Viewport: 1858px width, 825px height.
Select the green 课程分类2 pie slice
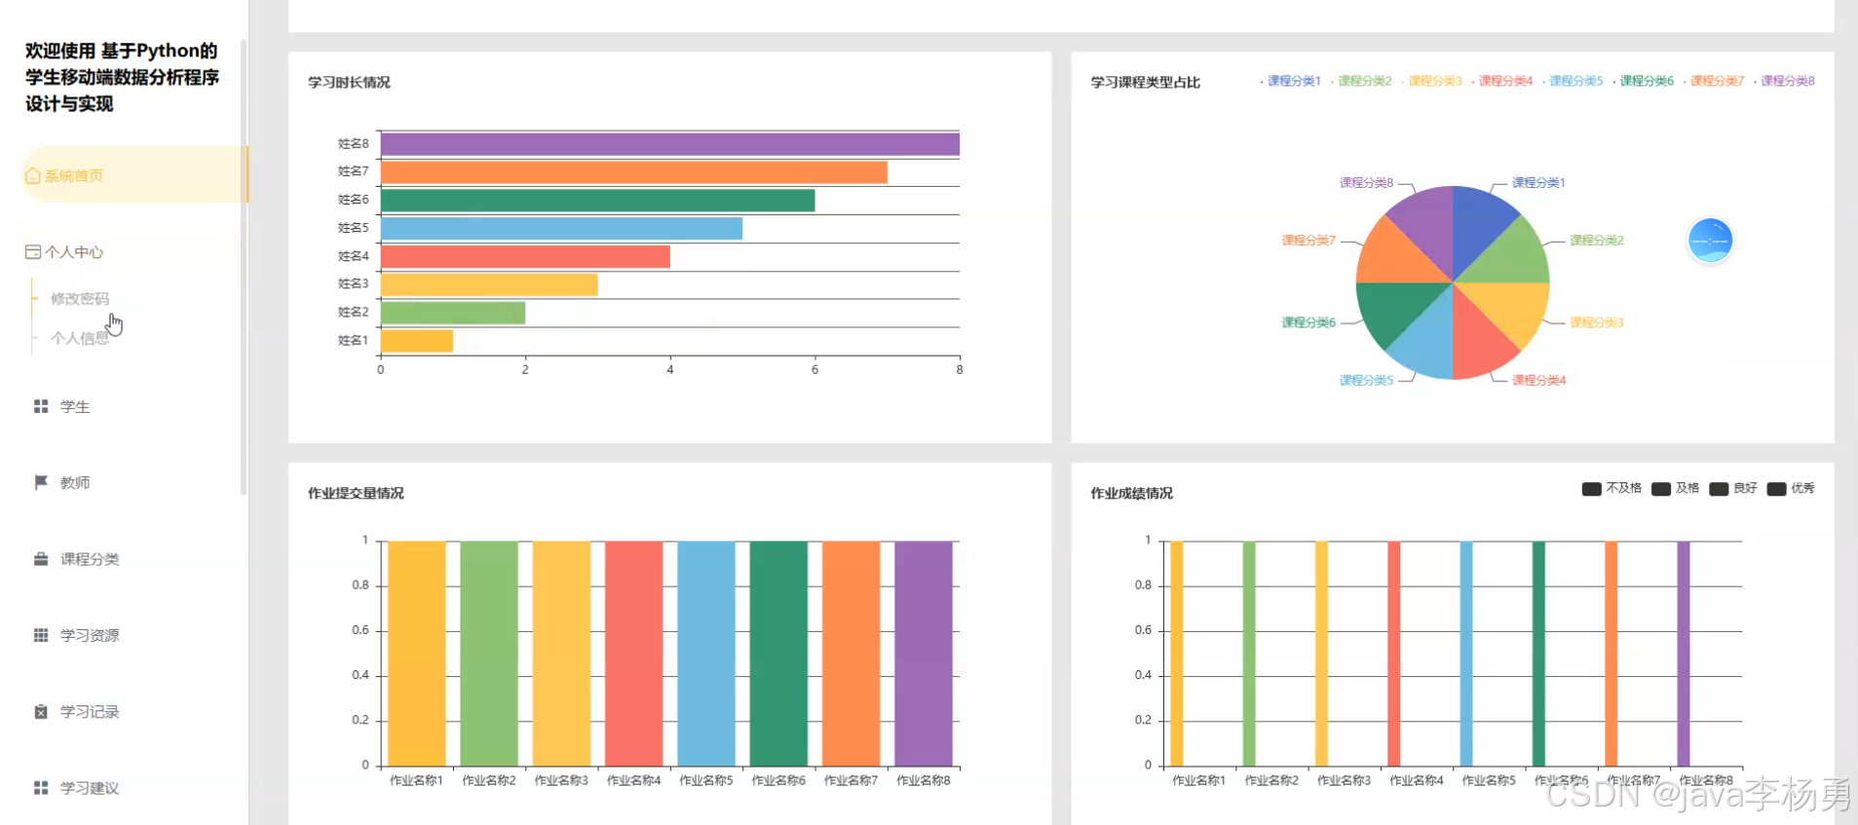pyautogui.click(x=1509, y=258)
